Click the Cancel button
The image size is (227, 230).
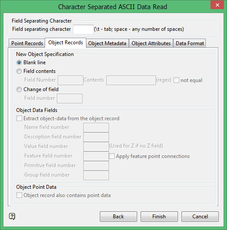(x=200, y=217)
